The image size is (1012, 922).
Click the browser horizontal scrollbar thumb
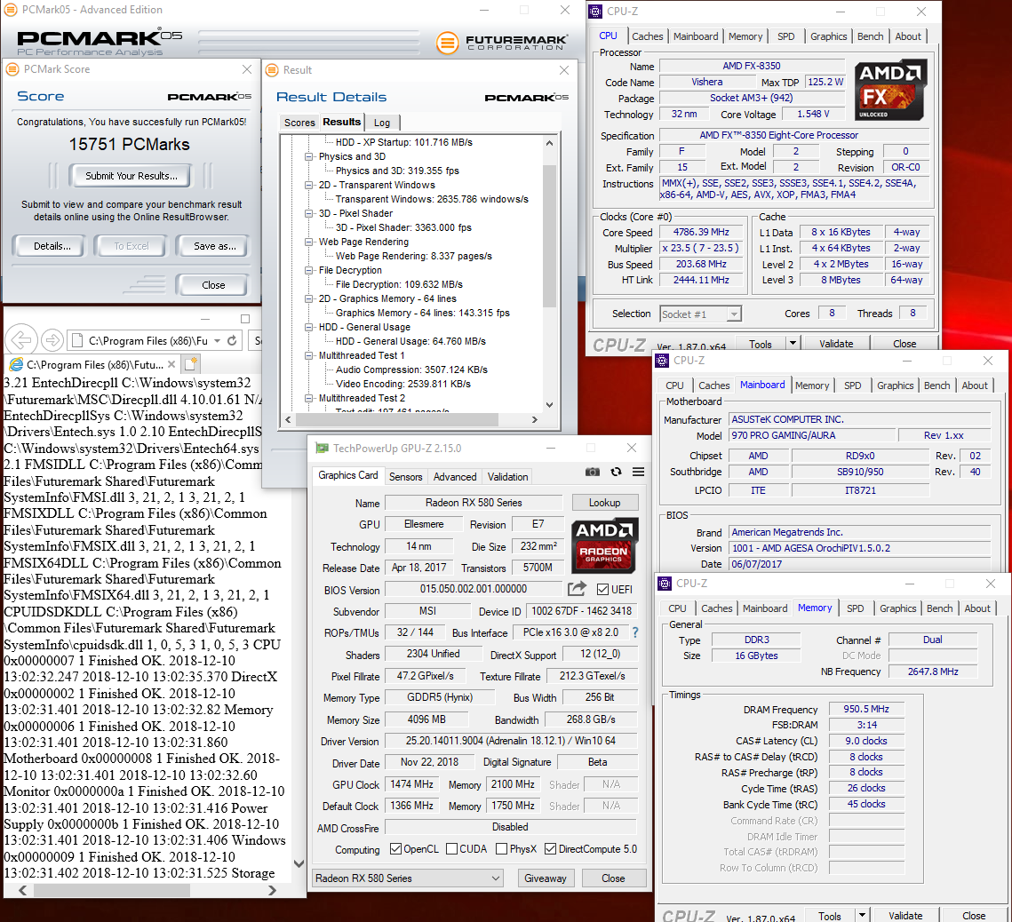pos(112,890)
